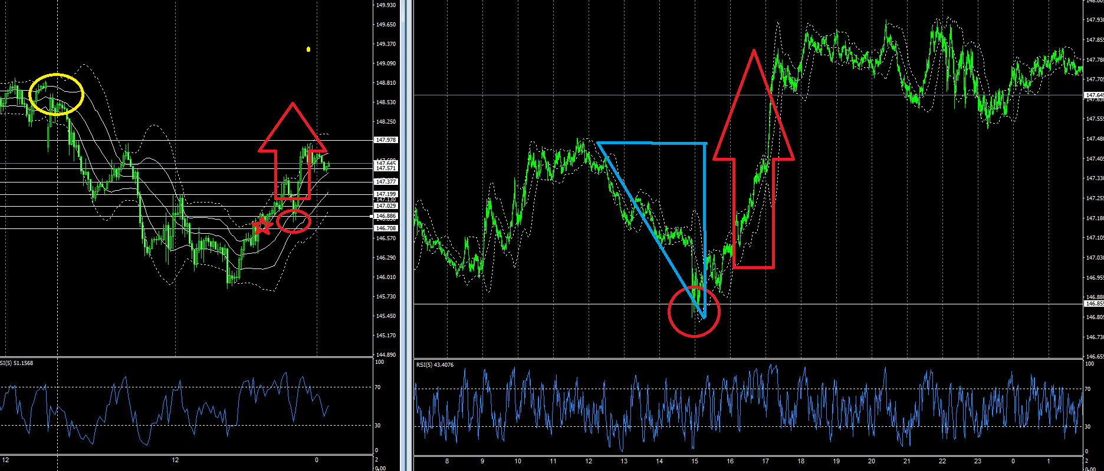This screenshot has height=471, width=1104.
Task: Select the boxed 147.571 level label
Action: tap(386, 168)
